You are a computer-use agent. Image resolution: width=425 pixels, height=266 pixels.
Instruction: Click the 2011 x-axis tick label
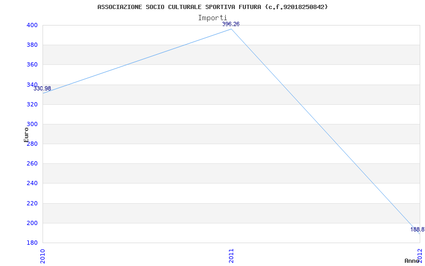pos(231,255)
